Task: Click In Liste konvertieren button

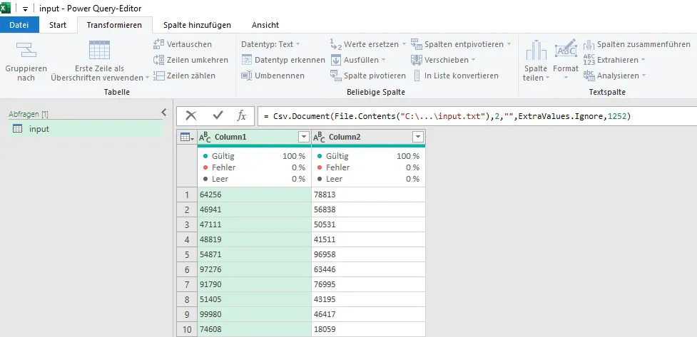Action: point(456,76)
